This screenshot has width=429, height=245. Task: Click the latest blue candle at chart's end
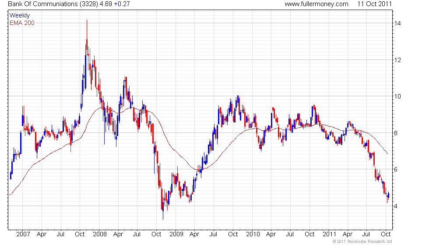coord(389,195)
